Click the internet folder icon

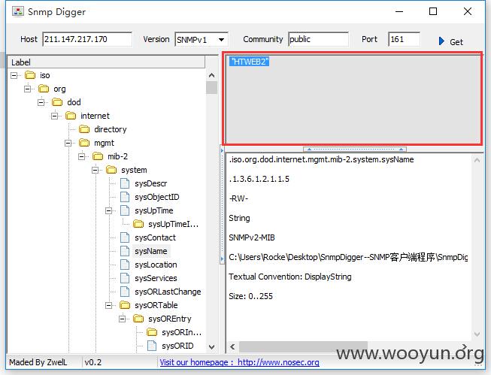(x=71, y=116)
